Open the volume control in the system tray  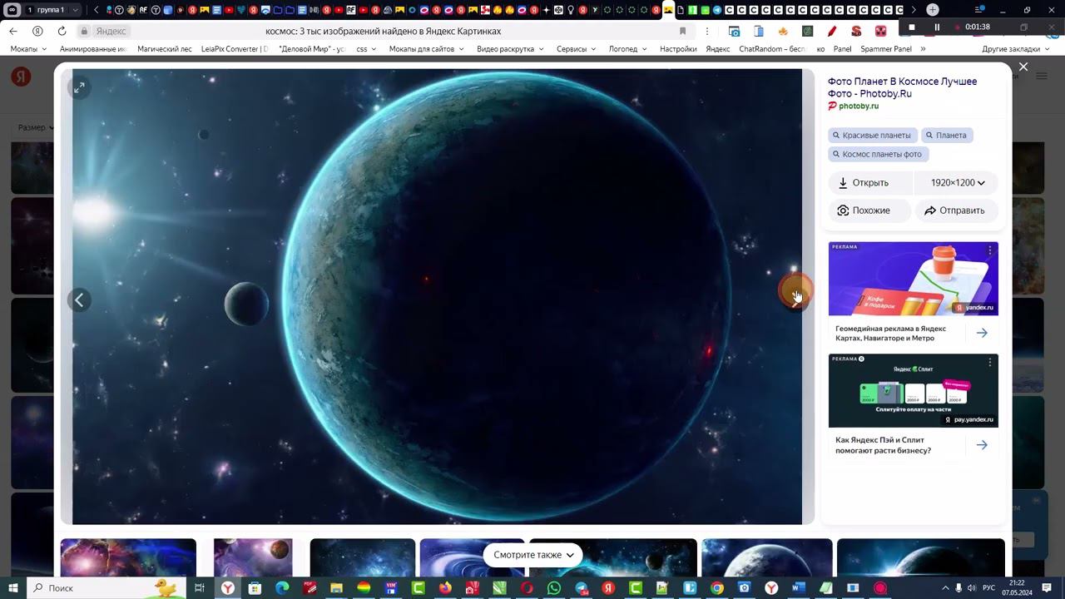(x=972, y=588)
